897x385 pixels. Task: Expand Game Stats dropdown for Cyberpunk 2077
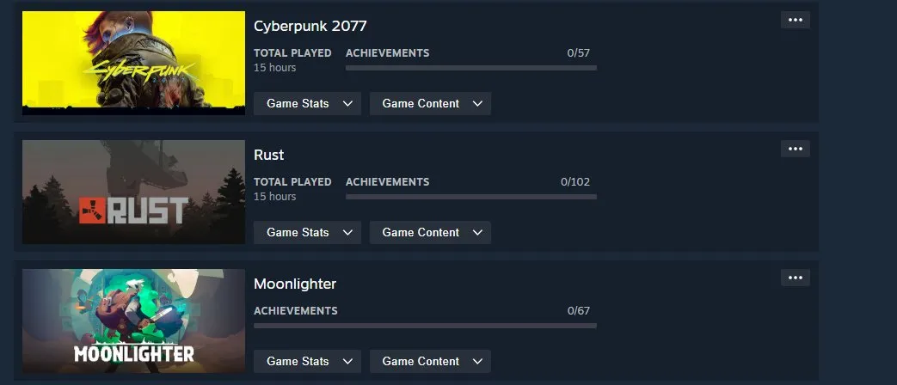click(x=307, y=103)
